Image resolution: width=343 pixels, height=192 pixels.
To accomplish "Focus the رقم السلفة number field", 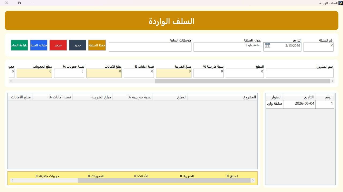I will [318, 47].
